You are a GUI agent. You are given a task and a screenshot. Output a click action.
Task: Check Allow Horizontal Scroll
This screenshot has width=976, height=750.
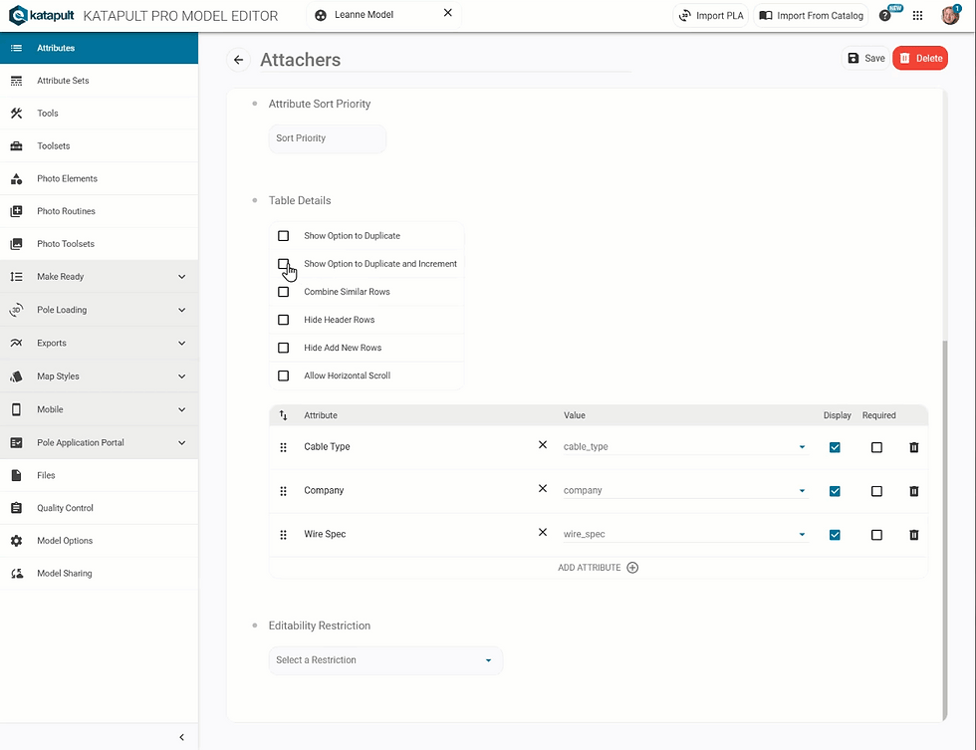tap(283, 375)
